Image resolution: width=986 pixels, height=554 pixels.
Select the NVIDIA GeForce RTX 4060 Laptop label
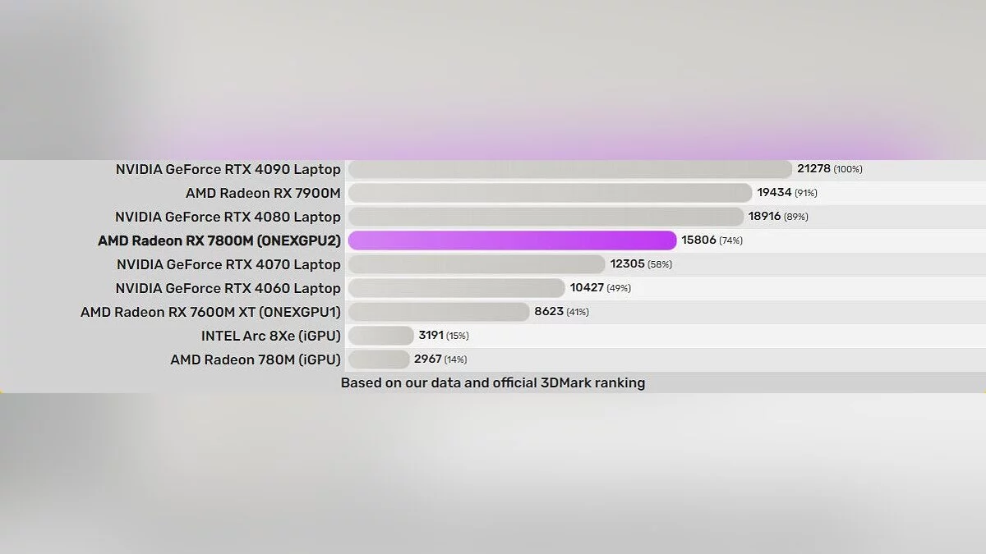coord(228,288)
